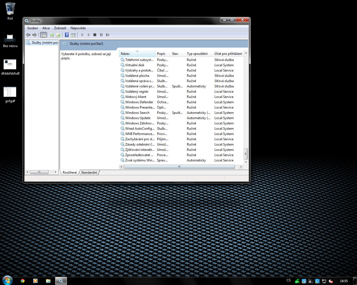Select the Bez názvu desktop icon
357x285 pixels.
pyautogui.click(x=10, y=40)
